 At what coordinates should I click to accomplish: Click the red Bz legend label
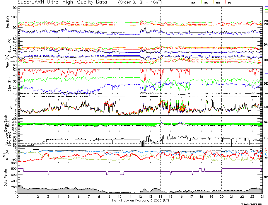pyautogui.click(x=266, y=149)
